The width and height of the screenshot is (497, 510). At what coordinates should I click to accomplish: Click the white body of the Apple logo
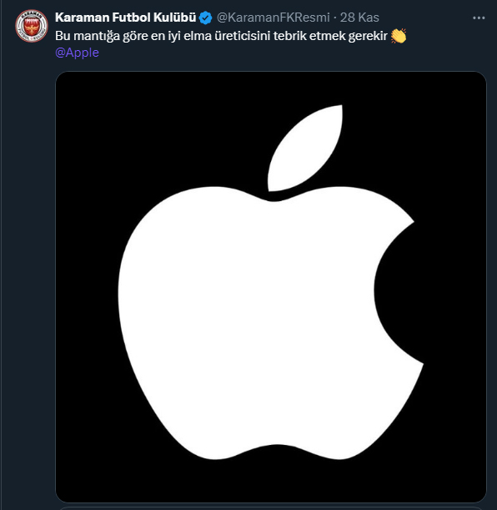(247, 322)
